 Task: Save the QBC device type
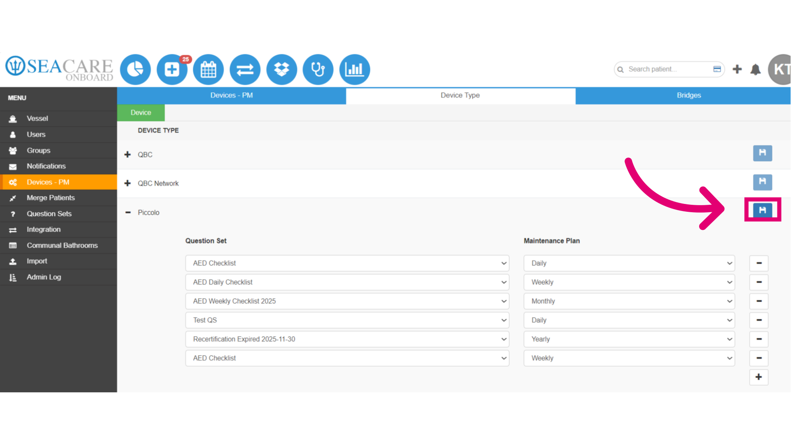(763, 153)
